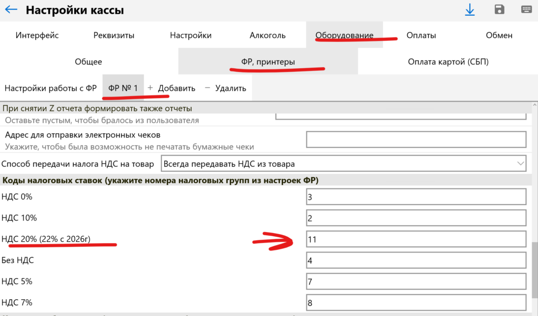538x316 pixels.
Task: Open Настройки работы с ФР tab
Action: click(x=50, y=88)
